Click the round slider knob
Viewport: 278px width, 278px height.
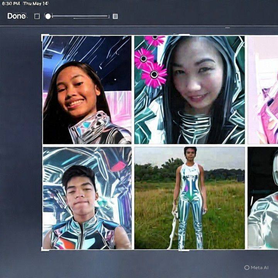(x=48, y=16)
